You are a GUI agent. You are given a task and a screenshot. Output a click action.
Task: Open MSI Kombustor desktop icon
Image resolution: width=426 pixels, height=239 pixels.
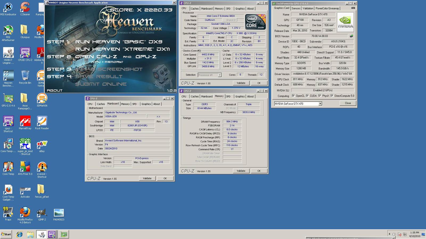click(8, 9)
